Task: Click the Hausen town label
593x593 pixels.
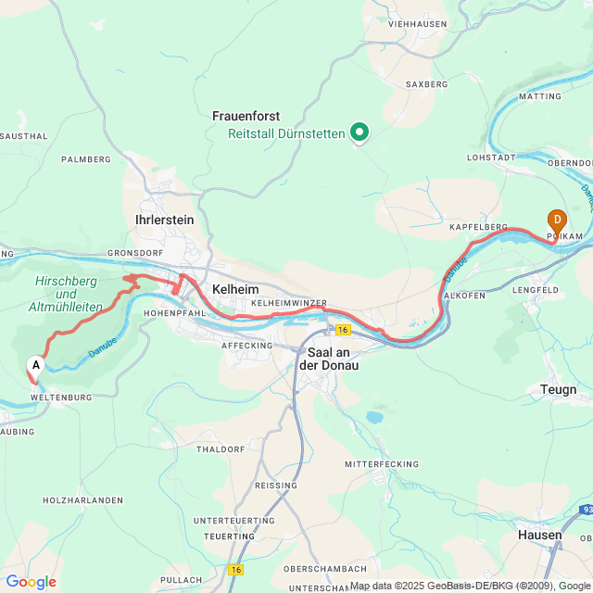Action: (x=539, y=536)
